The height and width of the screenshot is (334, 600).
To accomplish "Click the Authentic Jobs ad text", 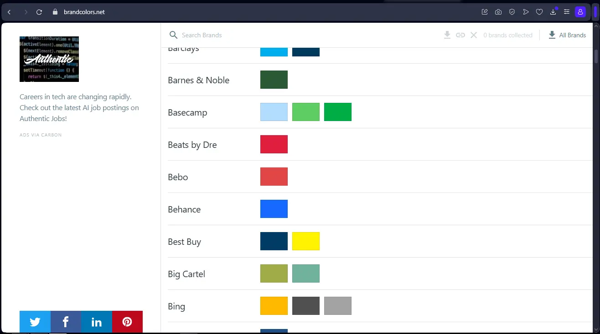I will pyautogui.click(x=79, y=108).
